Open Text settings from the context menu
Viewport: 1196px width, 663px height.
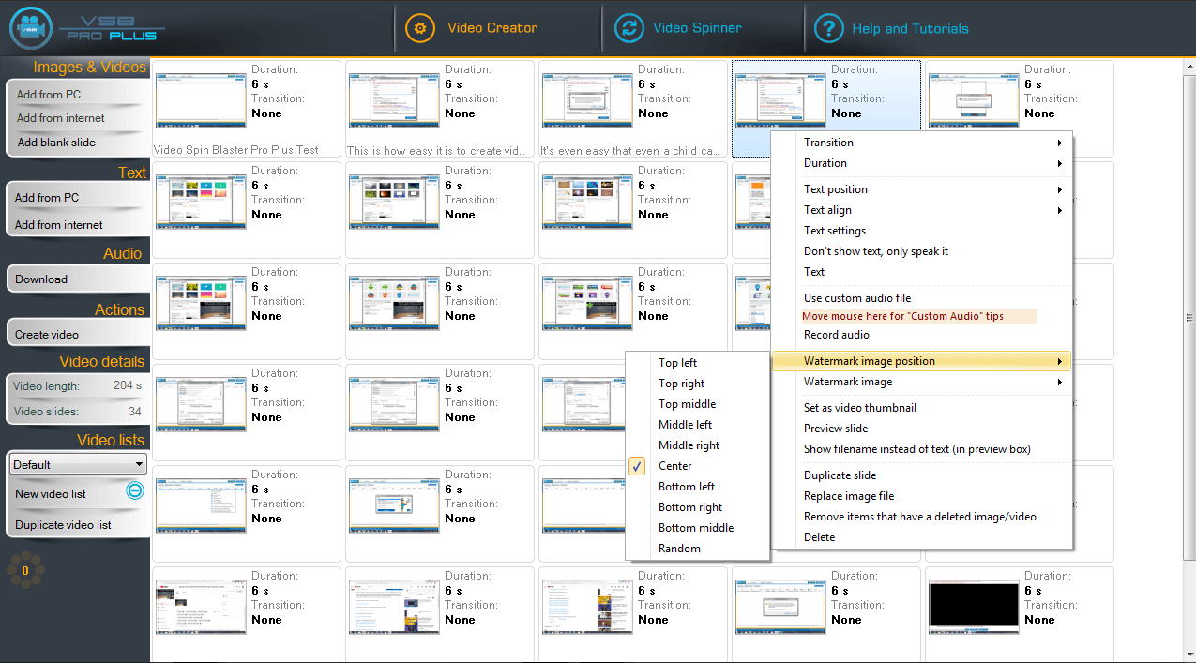coord(920,231)
